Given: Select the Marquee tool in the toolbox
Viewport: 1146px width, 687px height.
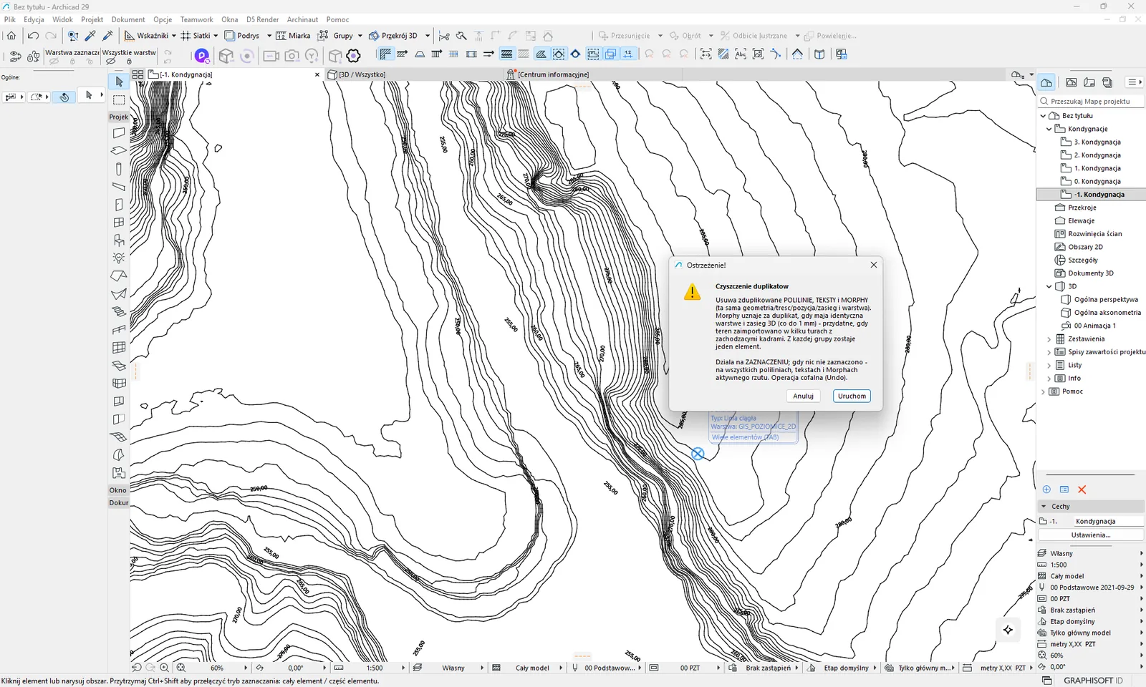Looking at the screenshot, I should pyautogui.click(x=119, y=100).
